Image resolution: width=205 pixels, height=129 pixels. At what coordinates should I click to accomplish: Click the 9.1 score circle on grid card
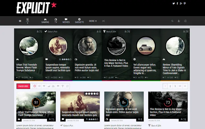pos(36,102)
